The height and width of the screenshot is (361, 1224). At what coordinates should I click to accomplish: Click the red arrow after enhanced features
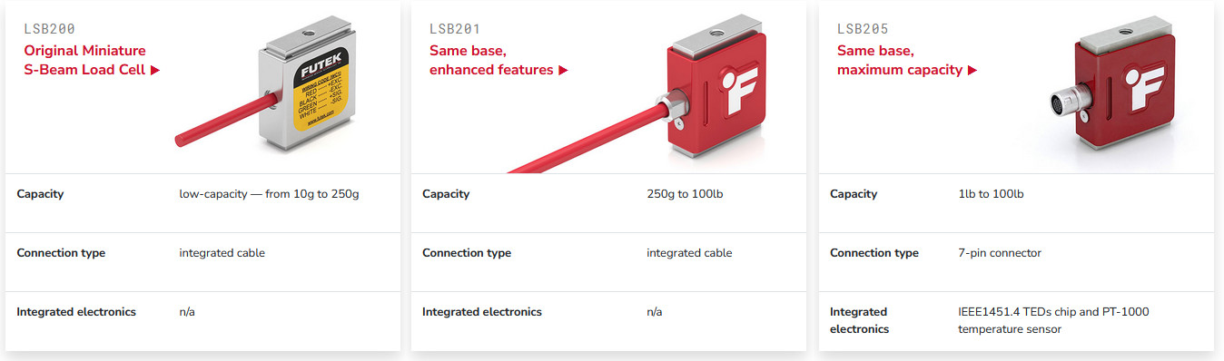coord(564,71)
